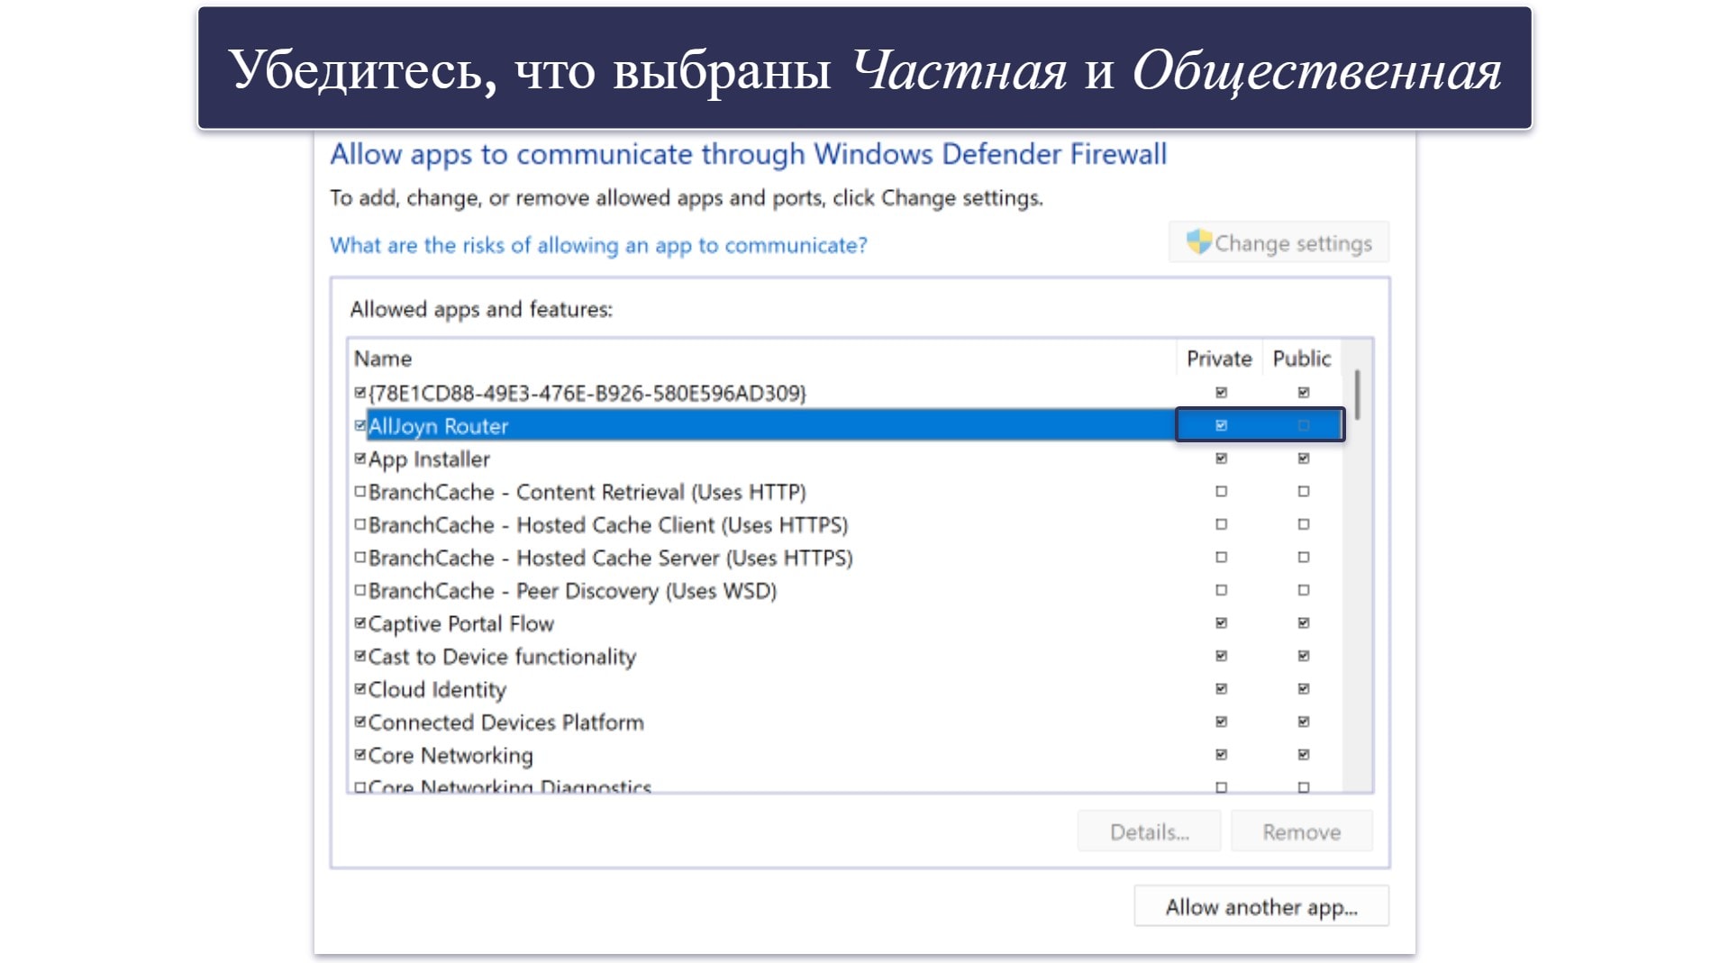Open the risks of allowing an app link
This screenshot has height=963, width=1729.
(x=598, y=245)
